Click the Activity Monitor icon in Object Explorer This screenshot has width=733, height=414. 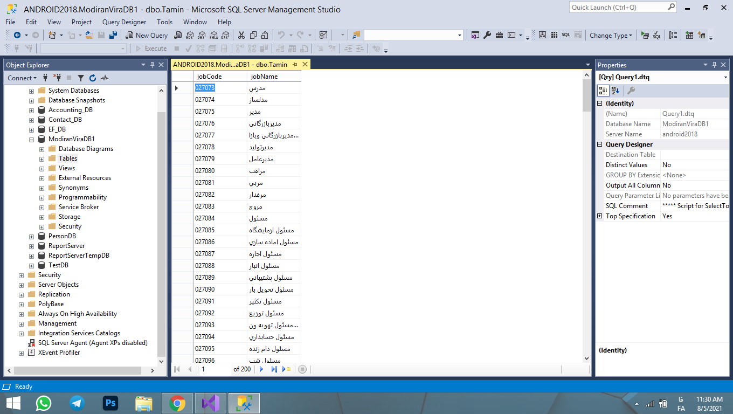(105, 78)
